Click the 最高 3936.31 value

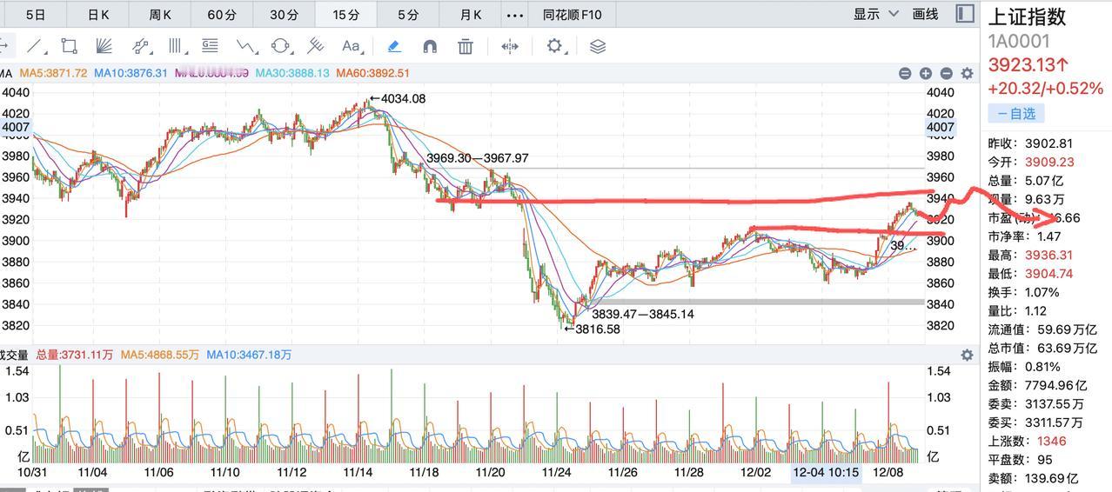click(x=1049, y=255)
